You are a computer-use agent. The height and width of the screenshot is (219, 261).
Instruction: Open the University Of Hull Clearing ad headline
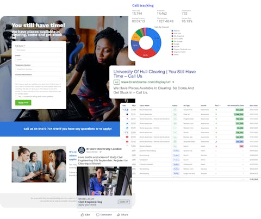pos(154,74)
